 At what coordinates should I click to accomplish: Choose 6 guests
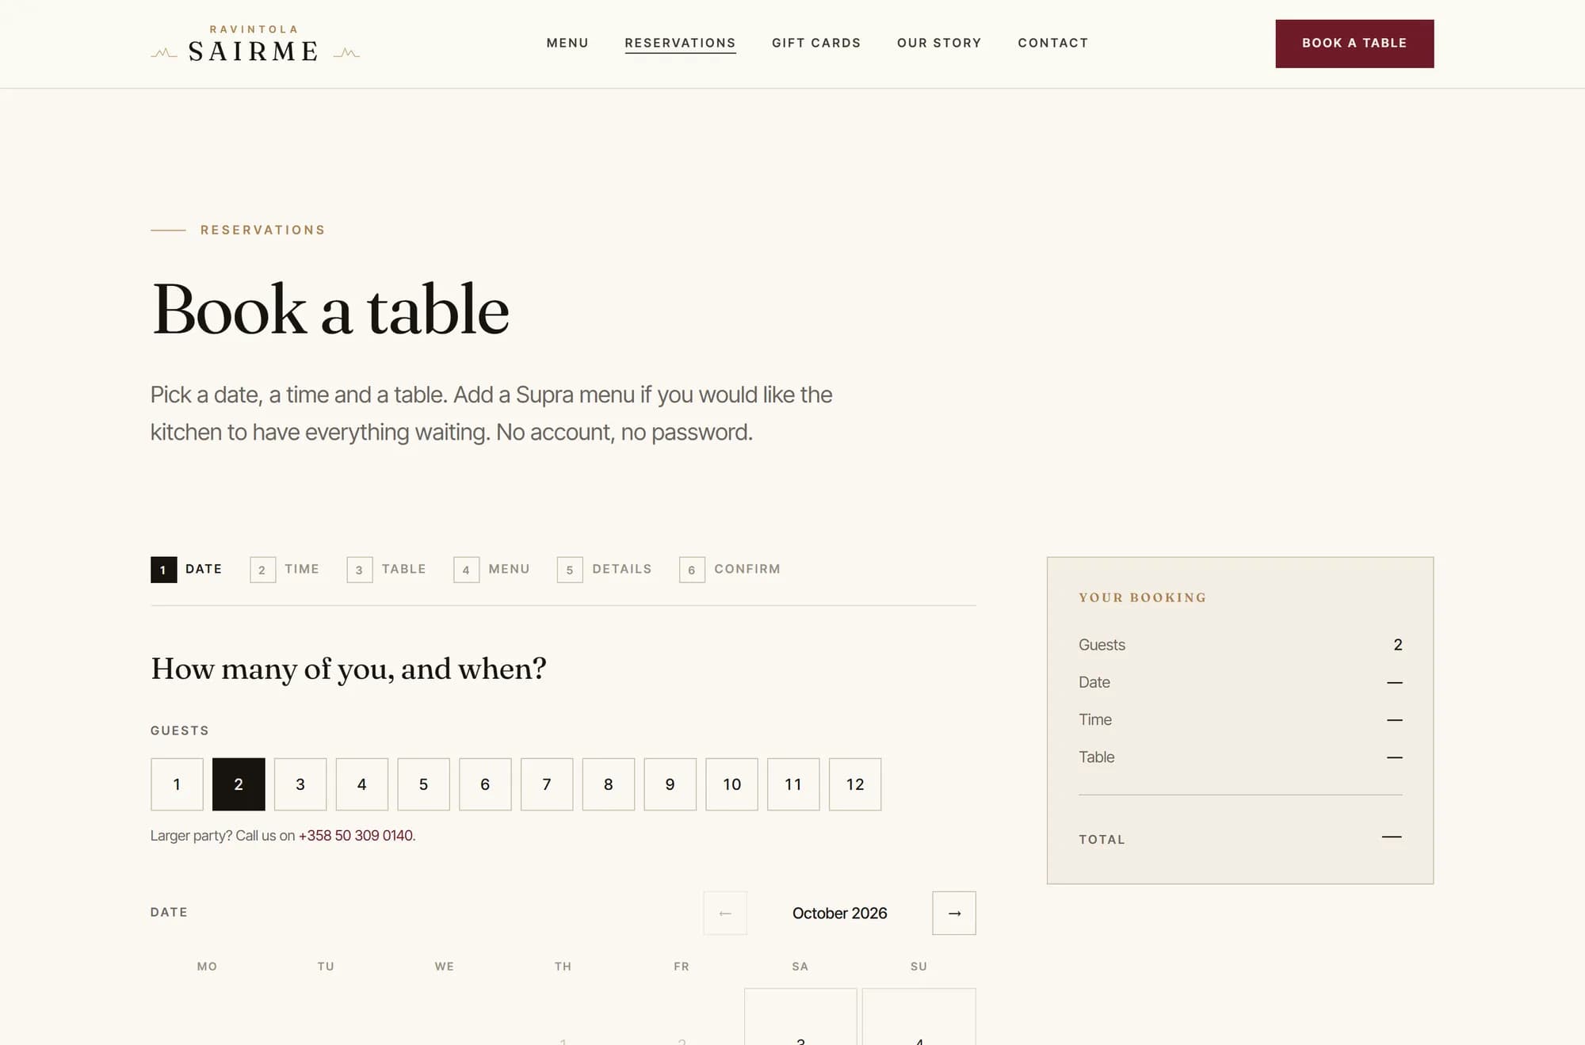pos(485,784)
